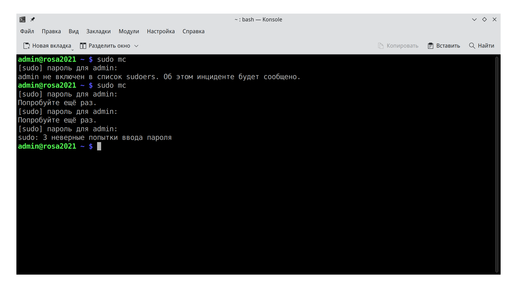Open the Закладки menu

98,31
